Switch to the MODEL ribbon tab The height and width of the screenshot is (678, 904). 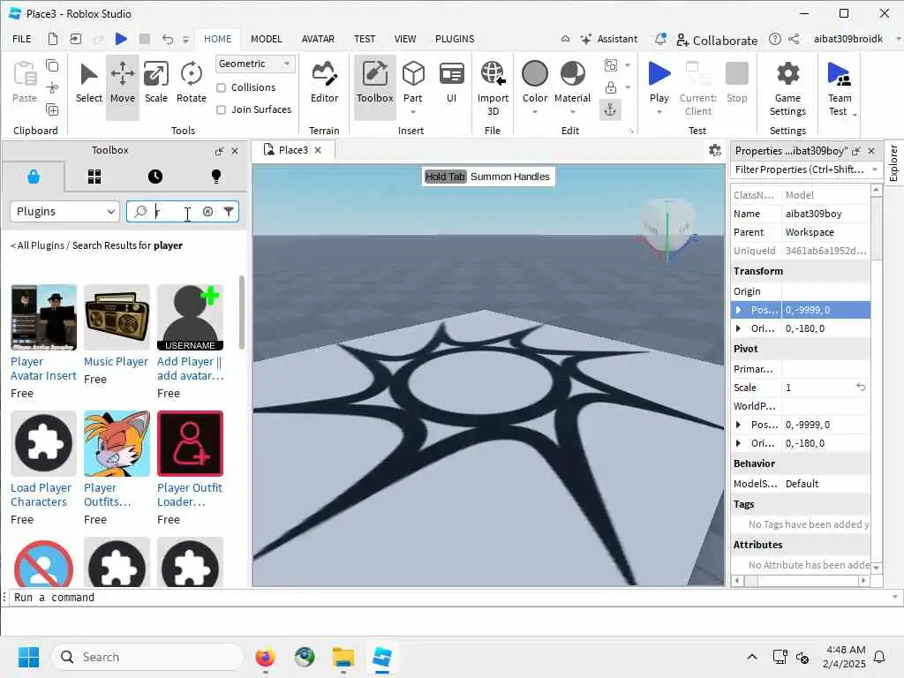click(x=266, y=39)
